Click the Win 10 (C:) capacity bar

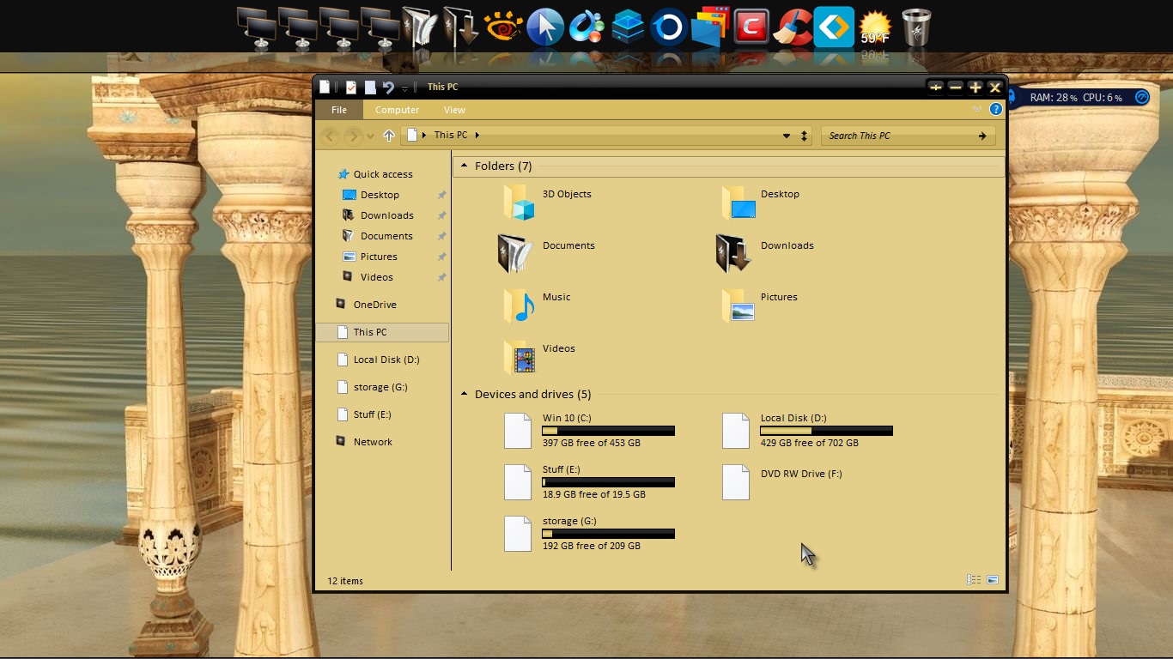608,431
